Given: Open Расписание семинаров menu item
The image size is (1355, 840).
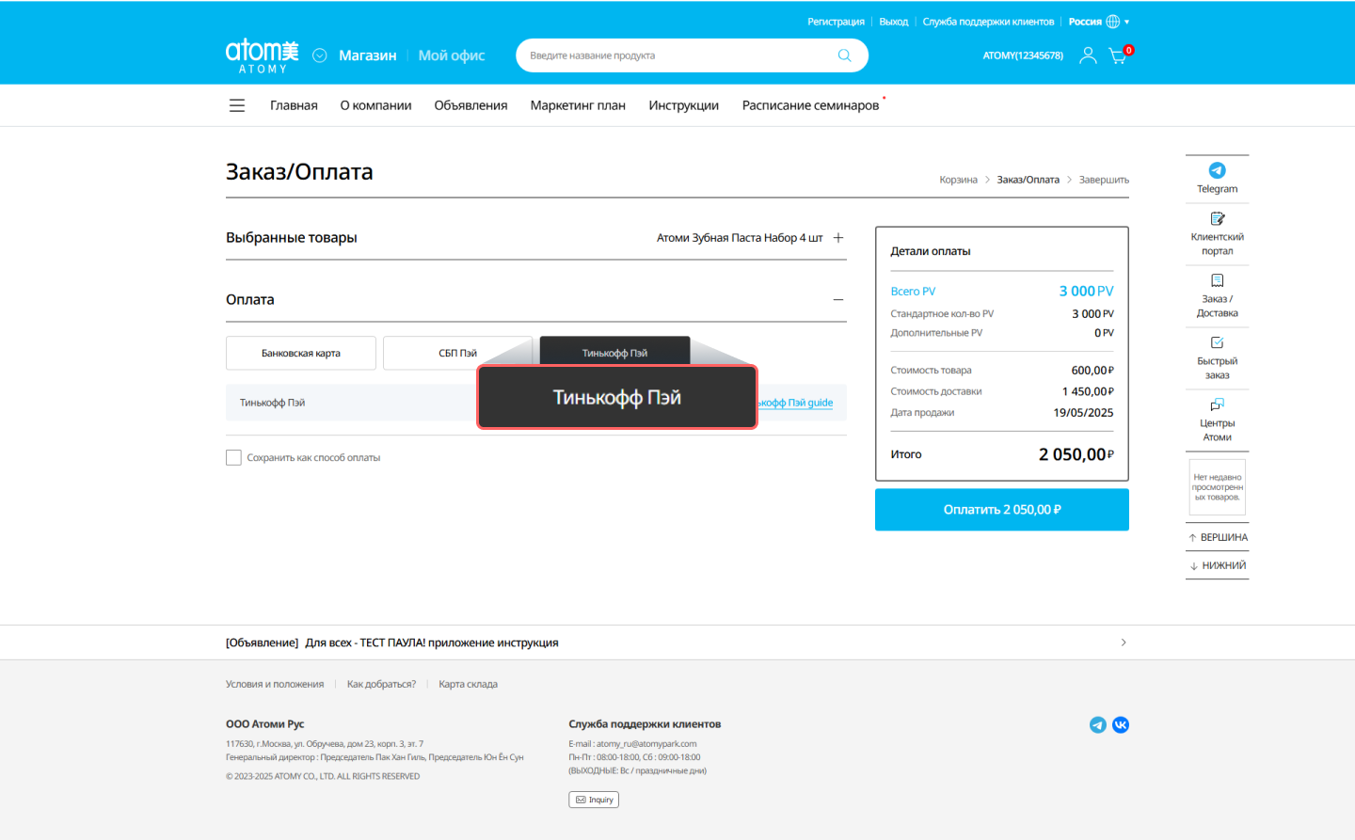Looking at the screenshot, I should [810, 105].
